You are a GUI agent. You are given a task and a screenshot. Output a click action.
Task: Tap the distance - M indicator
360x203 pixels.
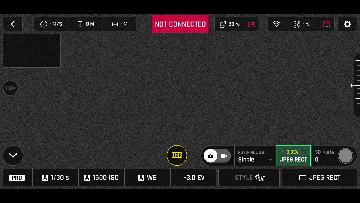pyautogui.click(x=119, y=24)
